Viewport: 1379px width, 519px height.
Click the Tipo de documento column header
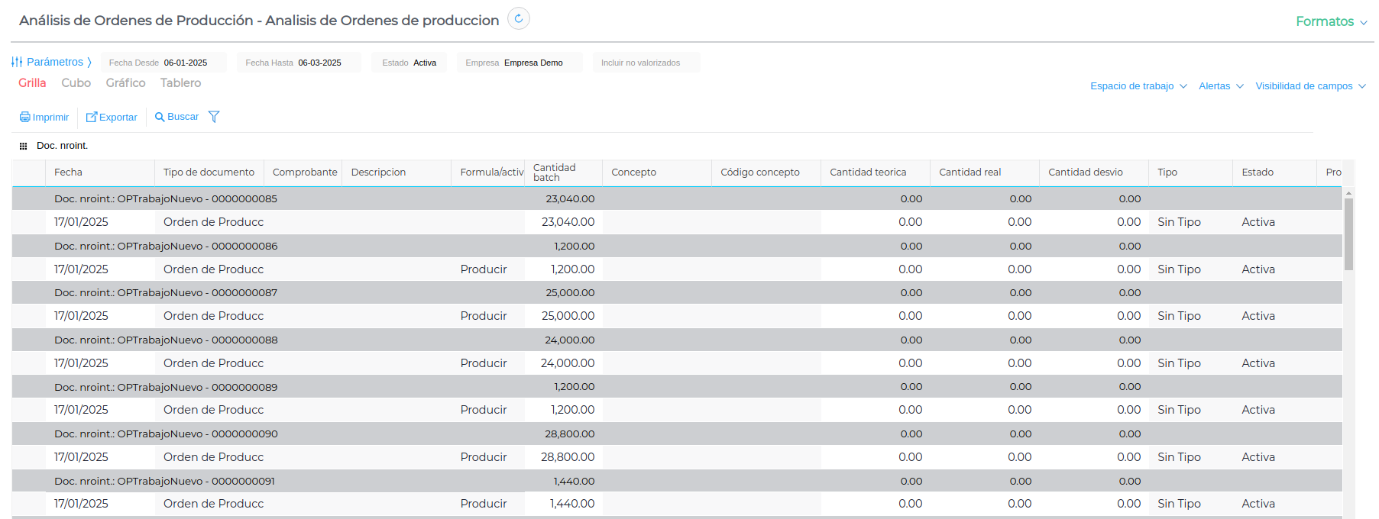[209, 172]
